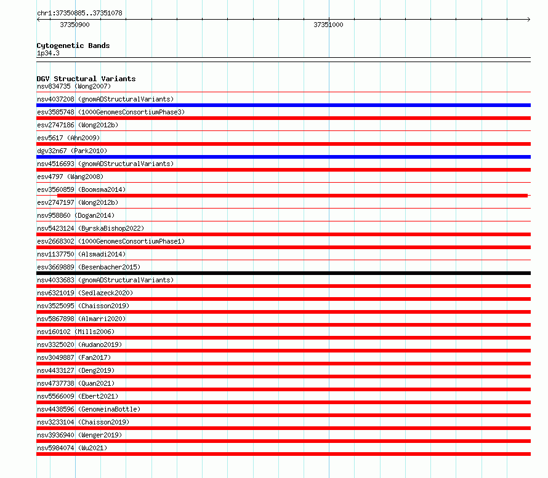Open variant nsv3525095 (Chaisson2019)
Viewport: 548px width, 478px height.
83,306
